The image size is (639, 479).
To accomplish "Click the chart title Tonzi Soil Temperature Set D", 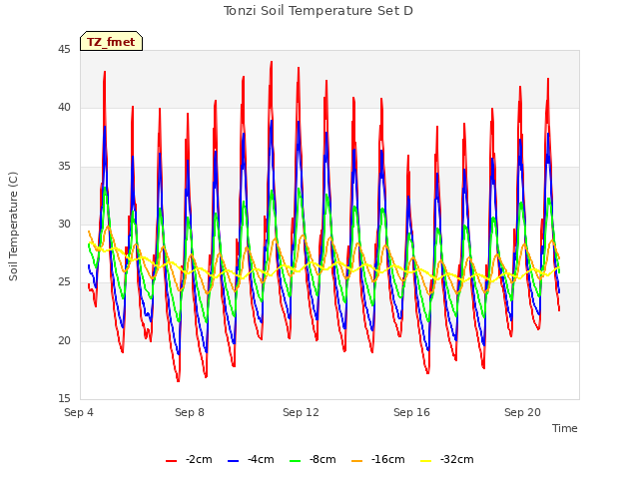I will click(319, 11).
